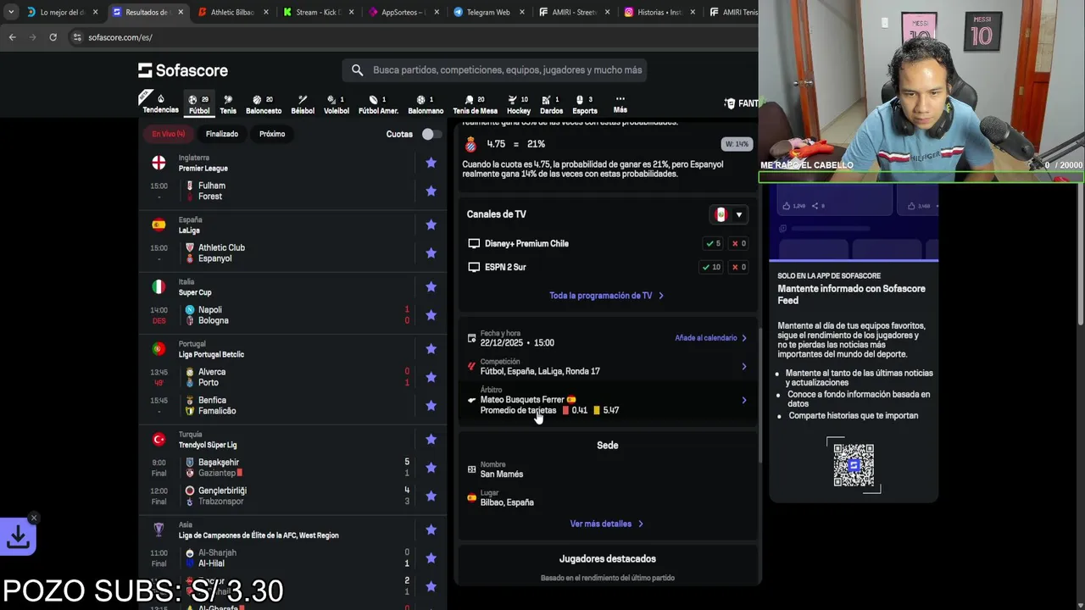Click the browser back arrow
Image resolution: width=1085 pixels, height=610 pixels.
tap(12, 37)
